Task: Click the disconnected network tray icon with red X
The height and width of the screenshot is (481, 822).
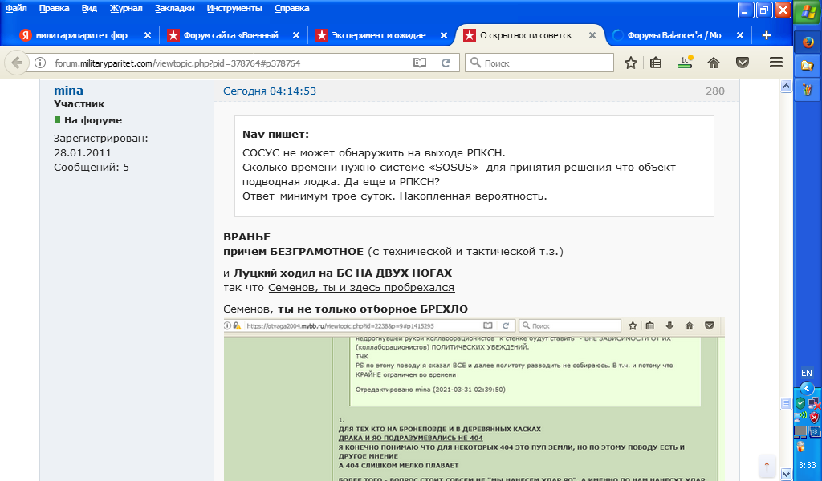Action: 814,403
